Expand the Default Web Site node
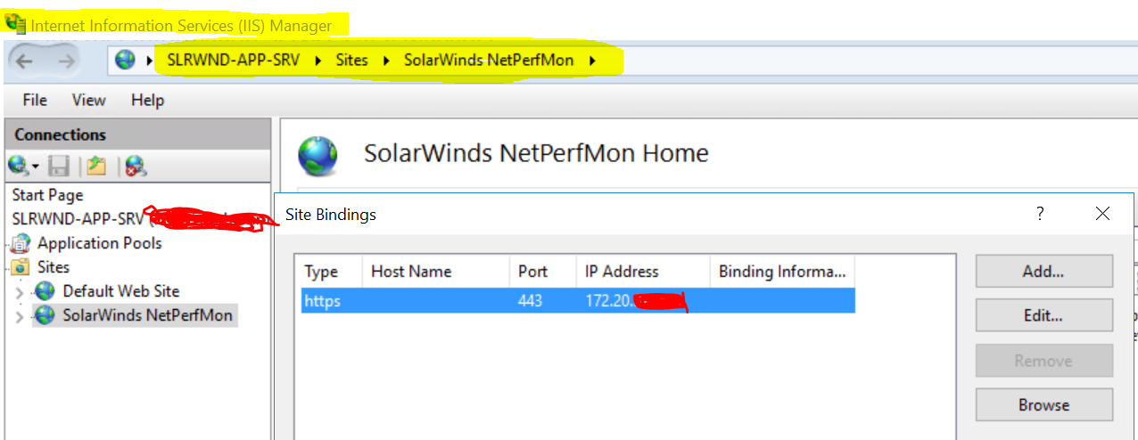 [21, 292]
